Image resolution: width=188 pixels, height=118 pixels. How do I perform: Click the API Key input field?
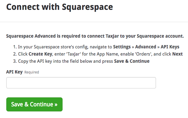[81, 83]
